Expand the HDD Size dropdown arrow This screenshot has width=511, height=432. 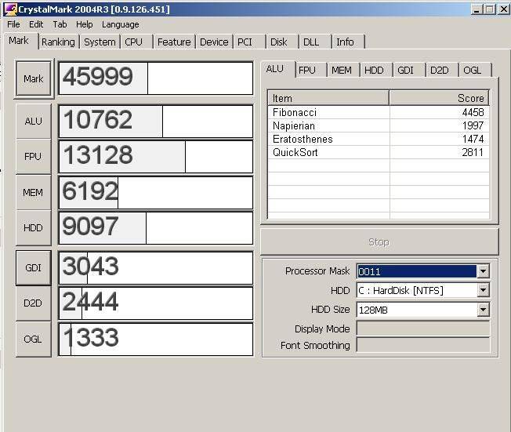coord(484,310)
